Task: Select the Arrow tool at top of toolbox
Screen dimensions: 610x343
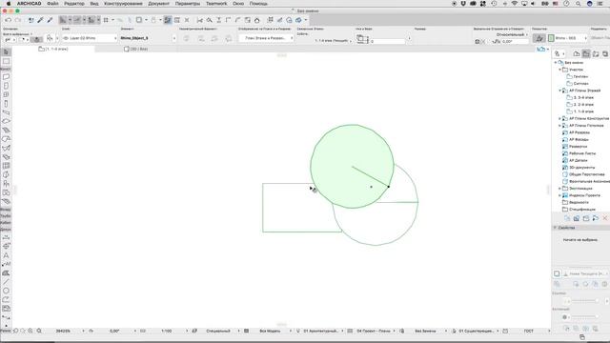Action: (6, 51)
